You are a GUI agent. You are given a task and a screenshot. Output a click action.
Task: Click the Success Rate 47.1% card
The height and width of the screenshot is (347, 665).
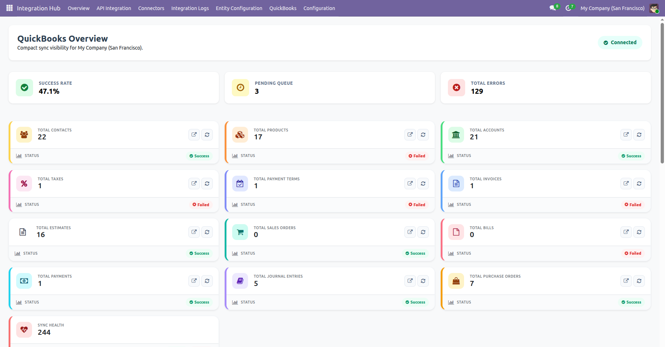(x=114, y=88)
